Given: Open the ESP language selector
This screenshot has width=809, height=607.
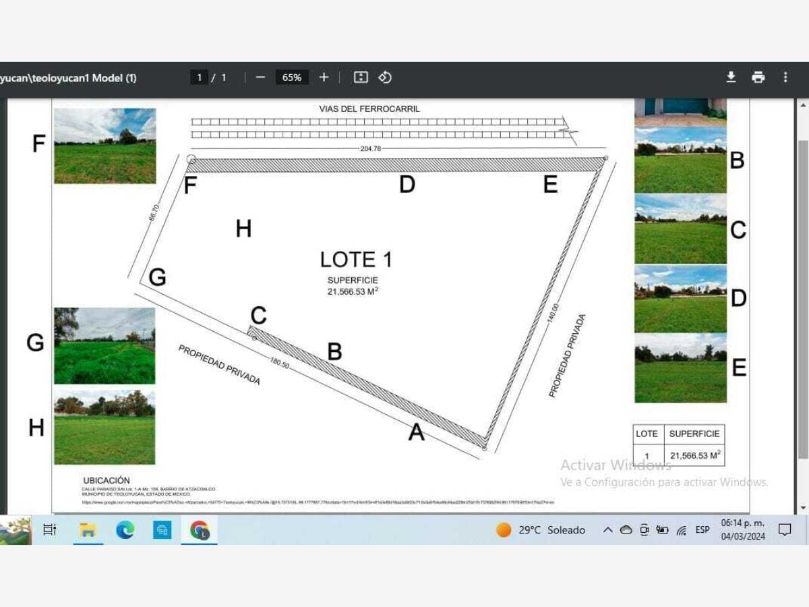Looking at the screenshot, I should 702,530.
